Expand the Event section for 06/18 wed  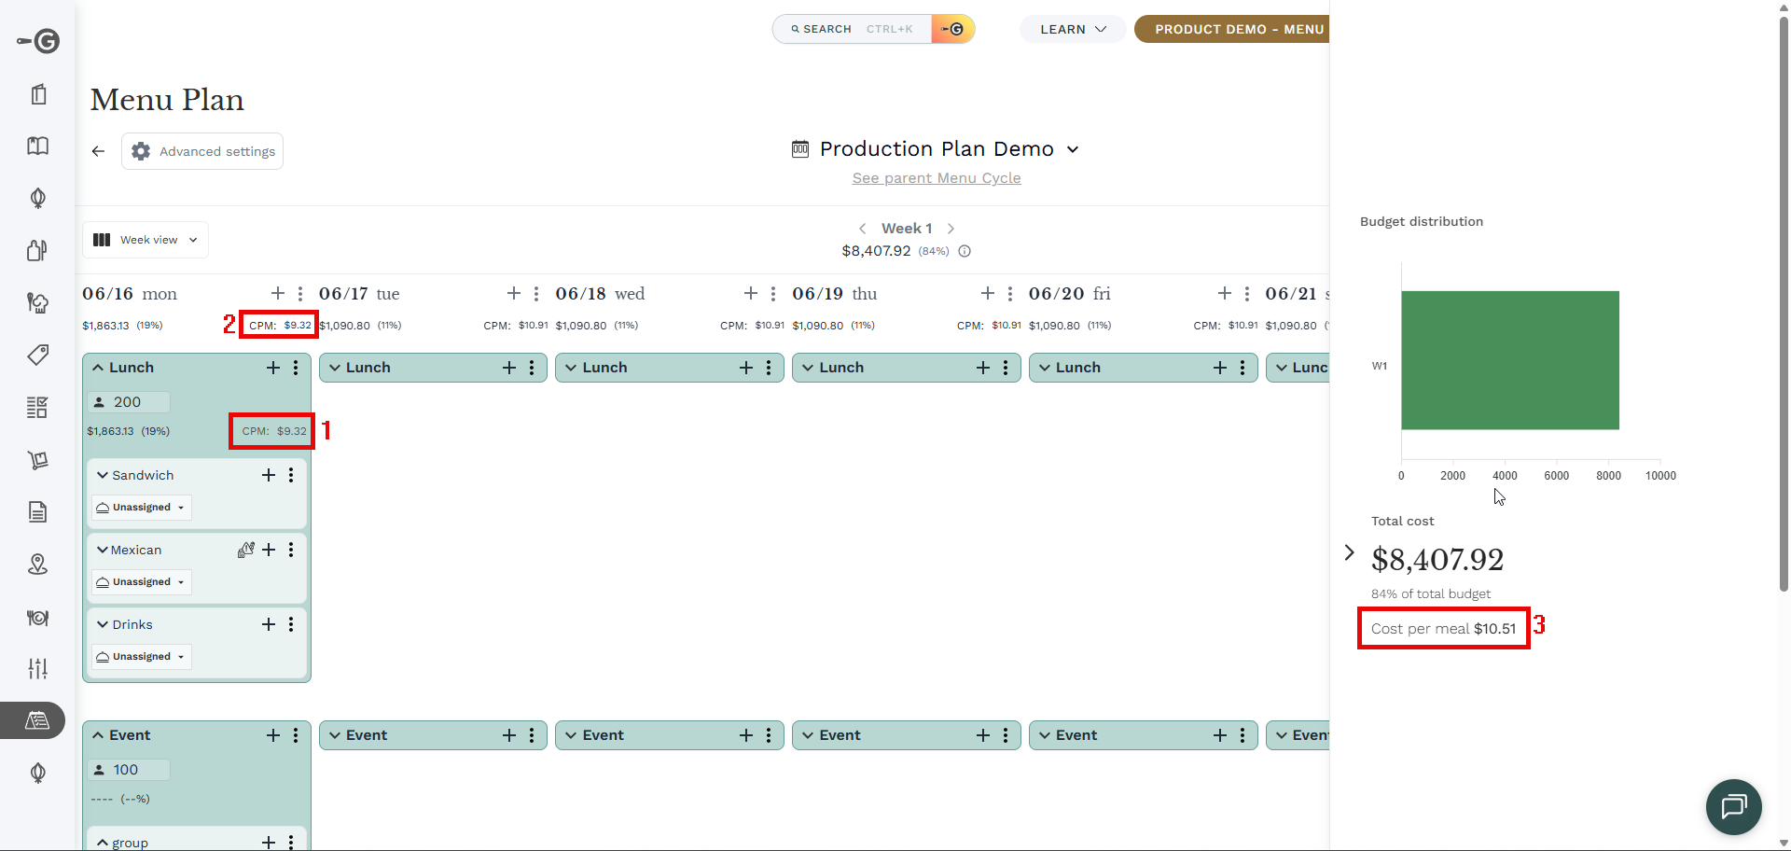pyautogui.click(x=571, y=735)
